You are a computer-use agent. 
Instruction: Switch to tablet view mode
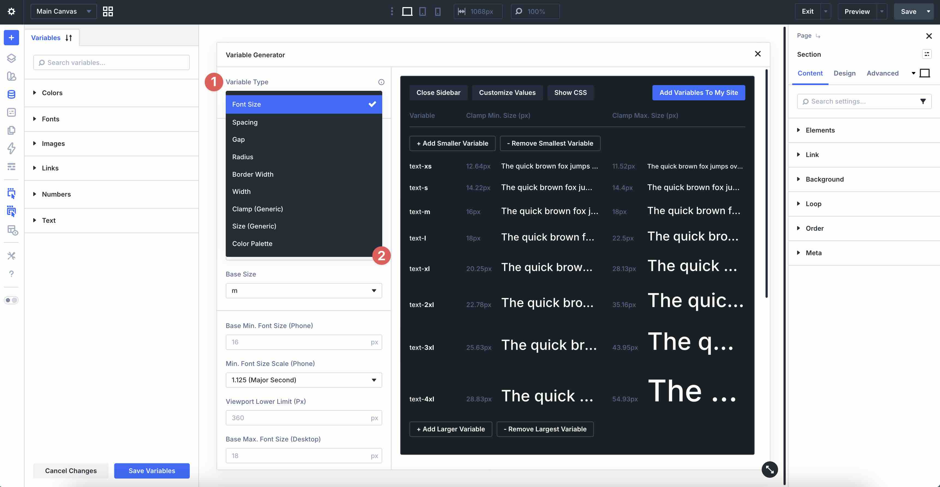(x=422, y=11)
